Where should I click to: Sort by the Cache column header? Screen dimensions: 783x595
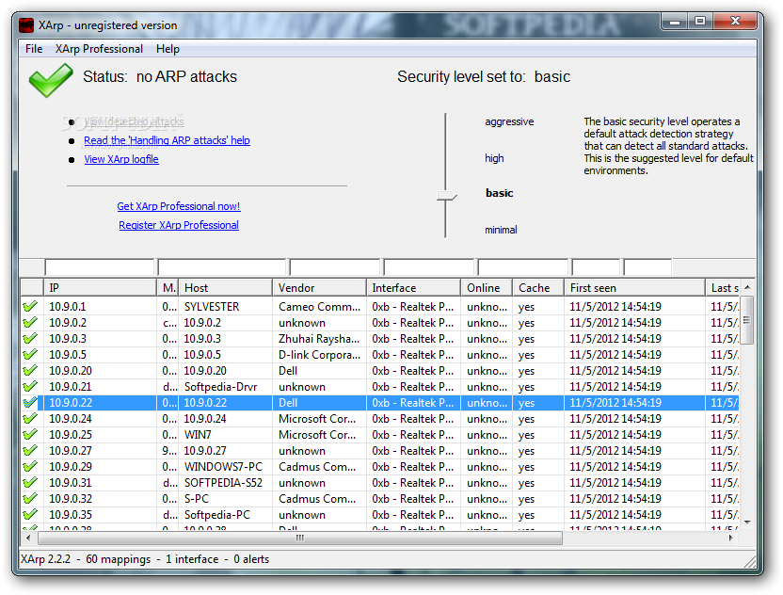[x=538, y=288]
